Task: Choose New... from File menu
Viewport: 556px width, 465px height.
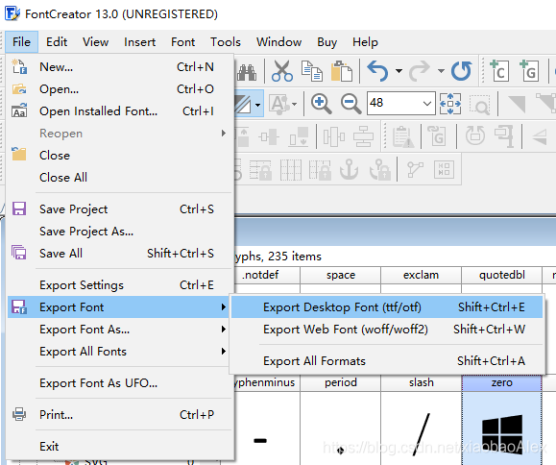Action: pos(119,66)
